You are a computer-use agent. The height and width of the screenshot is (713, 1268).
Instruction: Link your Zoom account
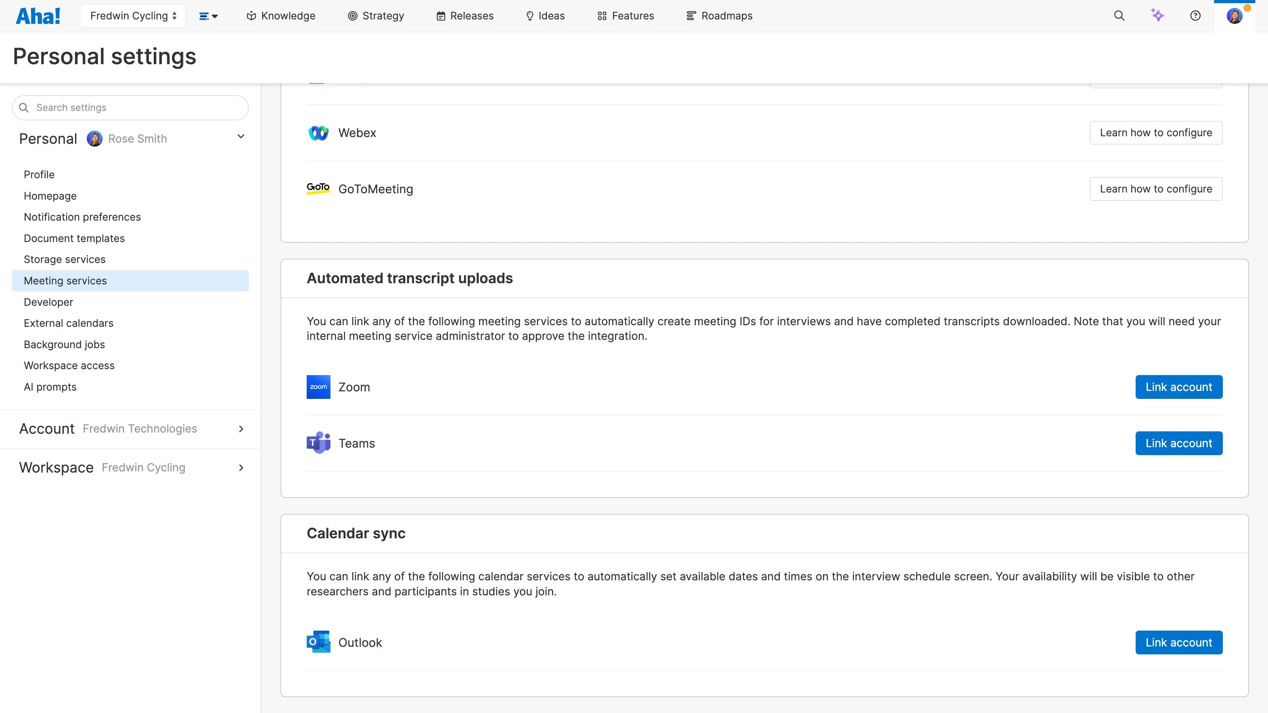tap(1178, 387)
